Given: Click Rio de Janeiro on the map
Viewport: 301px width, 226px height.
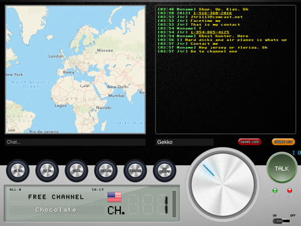Looking at the screenshot, I should [x=44, y=132].
